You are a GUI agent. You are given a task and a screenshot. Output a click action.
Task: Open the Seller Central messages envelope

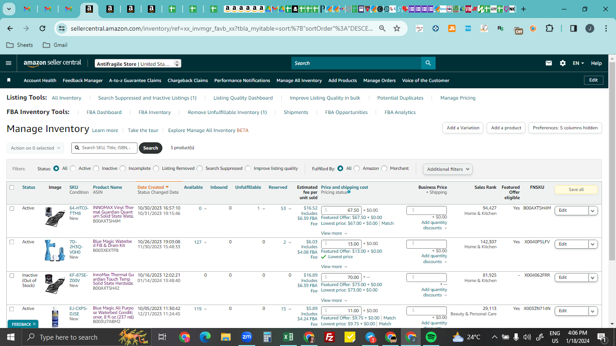pyautogui.click(x=549, y=63)
